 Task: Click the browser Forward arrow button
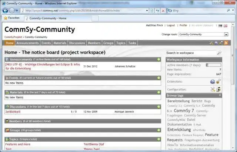point(12,11)
